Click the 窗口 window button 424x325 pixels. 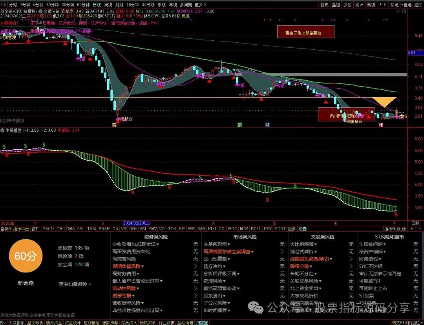(35, 229)
